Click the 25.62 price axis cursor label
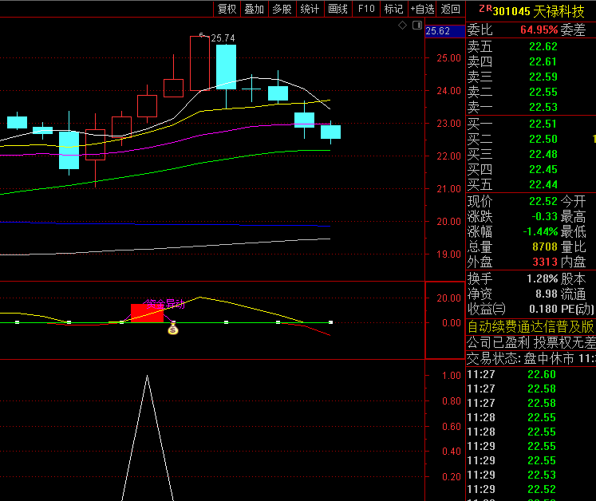 (444, 31)
